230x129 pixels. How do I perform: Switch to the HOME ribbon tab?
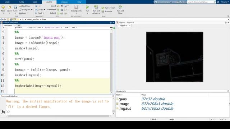pyautogui.click(x=7, y=2)
